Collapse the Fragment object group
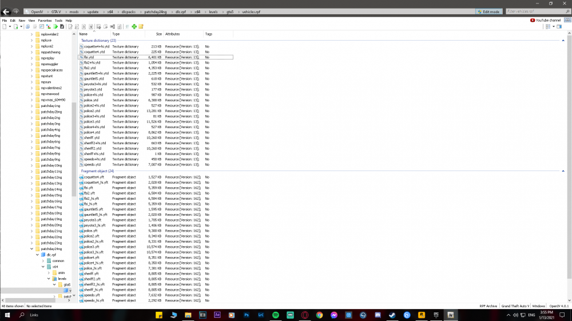 click(563, 171)
